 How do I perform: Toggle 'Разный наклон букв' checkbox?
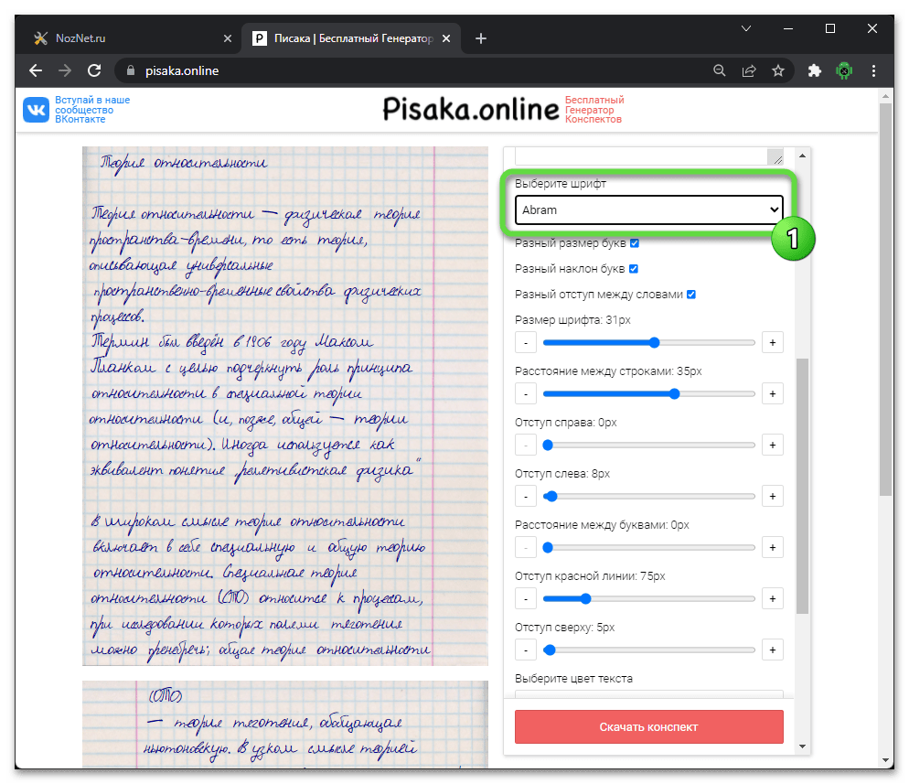pyautogui.click(x=633, y=269)
